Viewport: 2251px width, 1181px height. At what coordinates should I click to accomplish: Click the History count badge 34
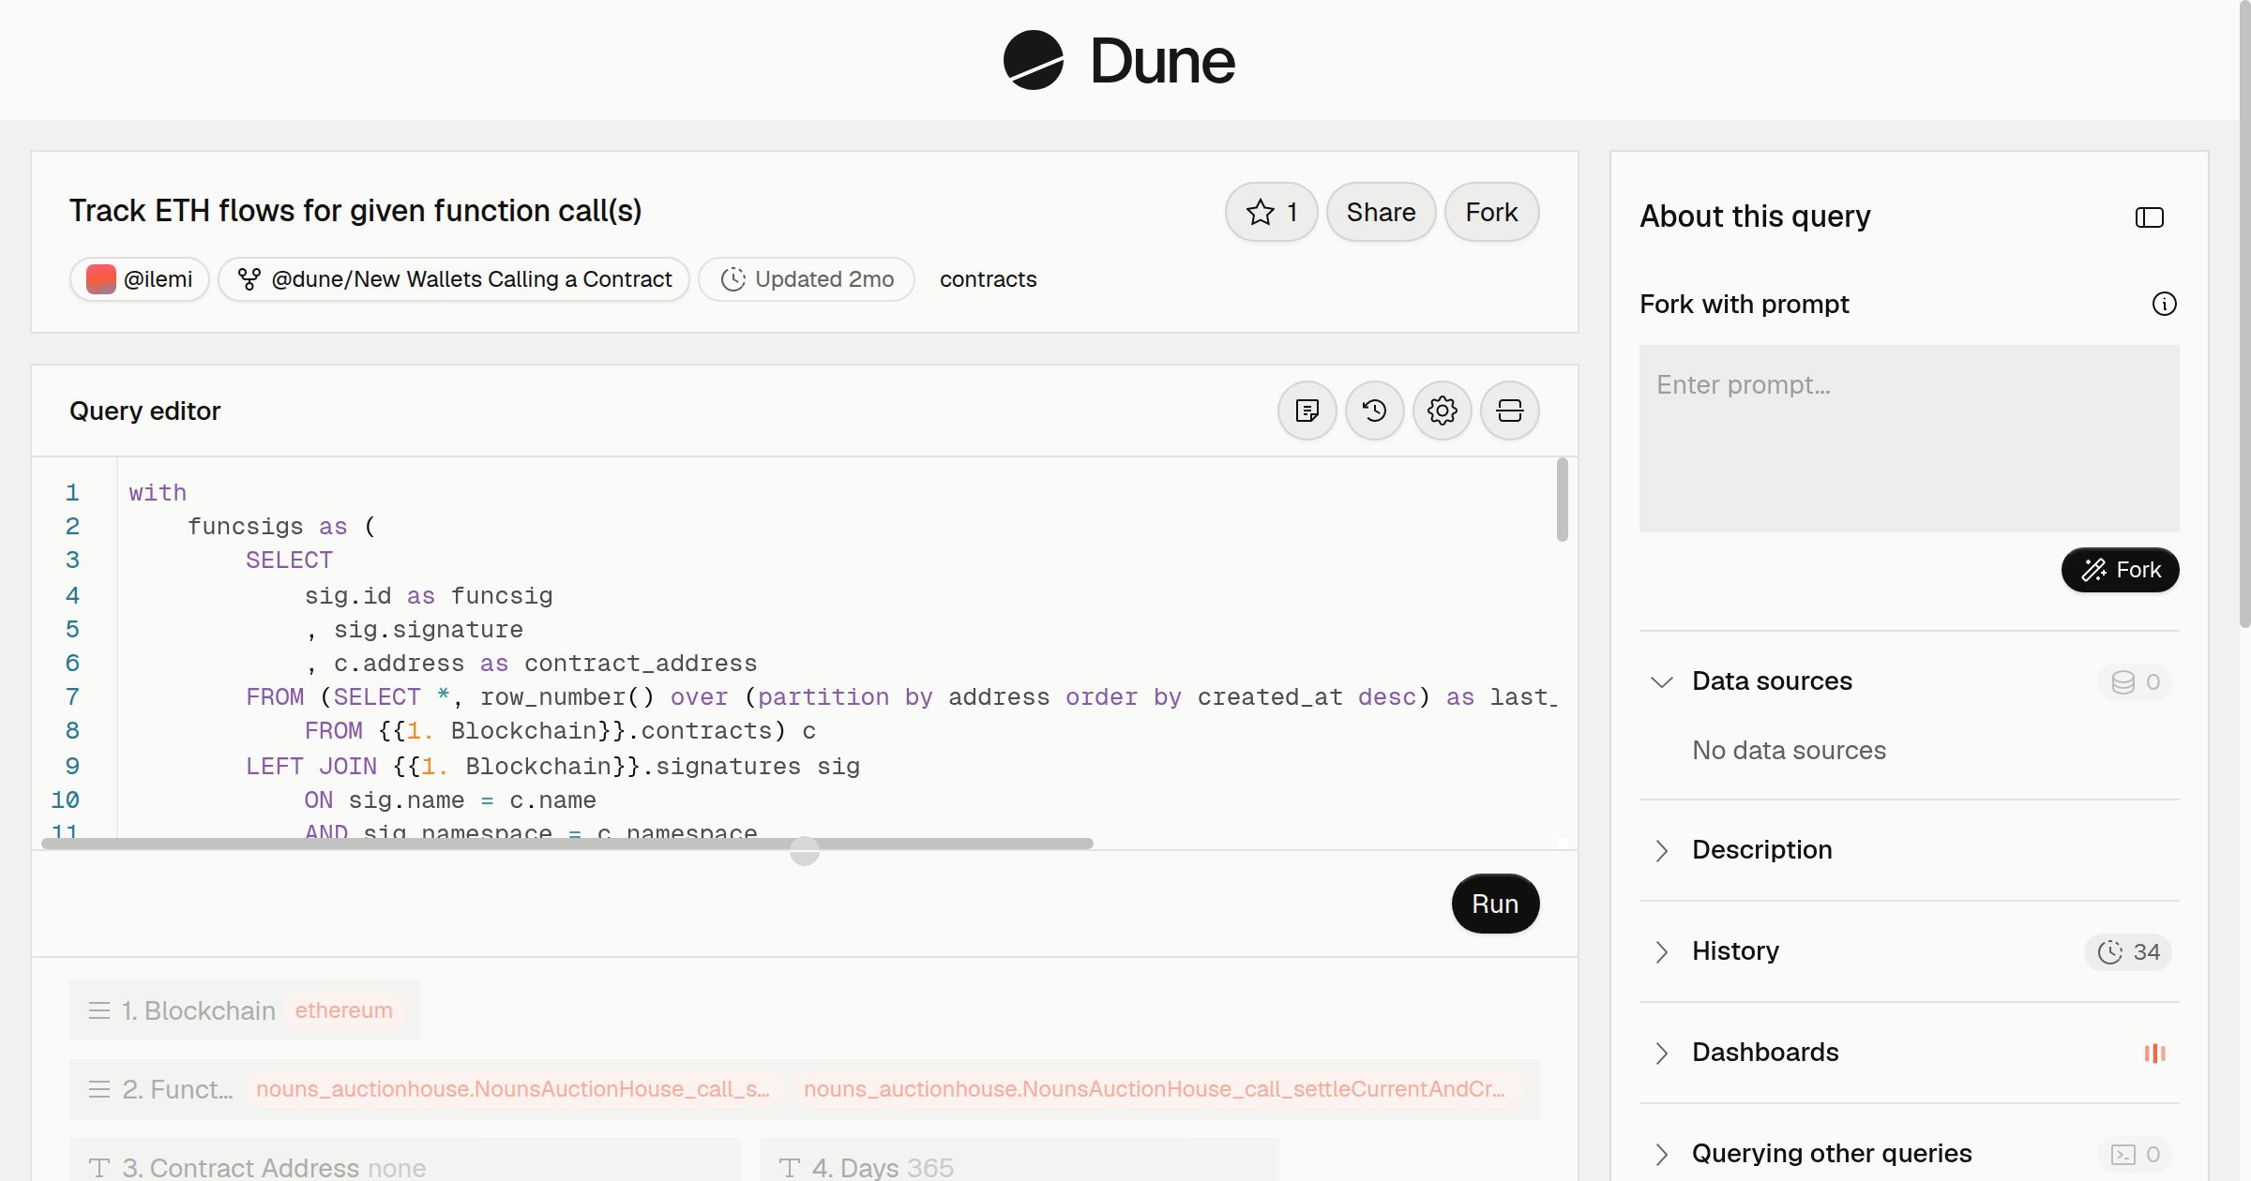click(2128, 952)
